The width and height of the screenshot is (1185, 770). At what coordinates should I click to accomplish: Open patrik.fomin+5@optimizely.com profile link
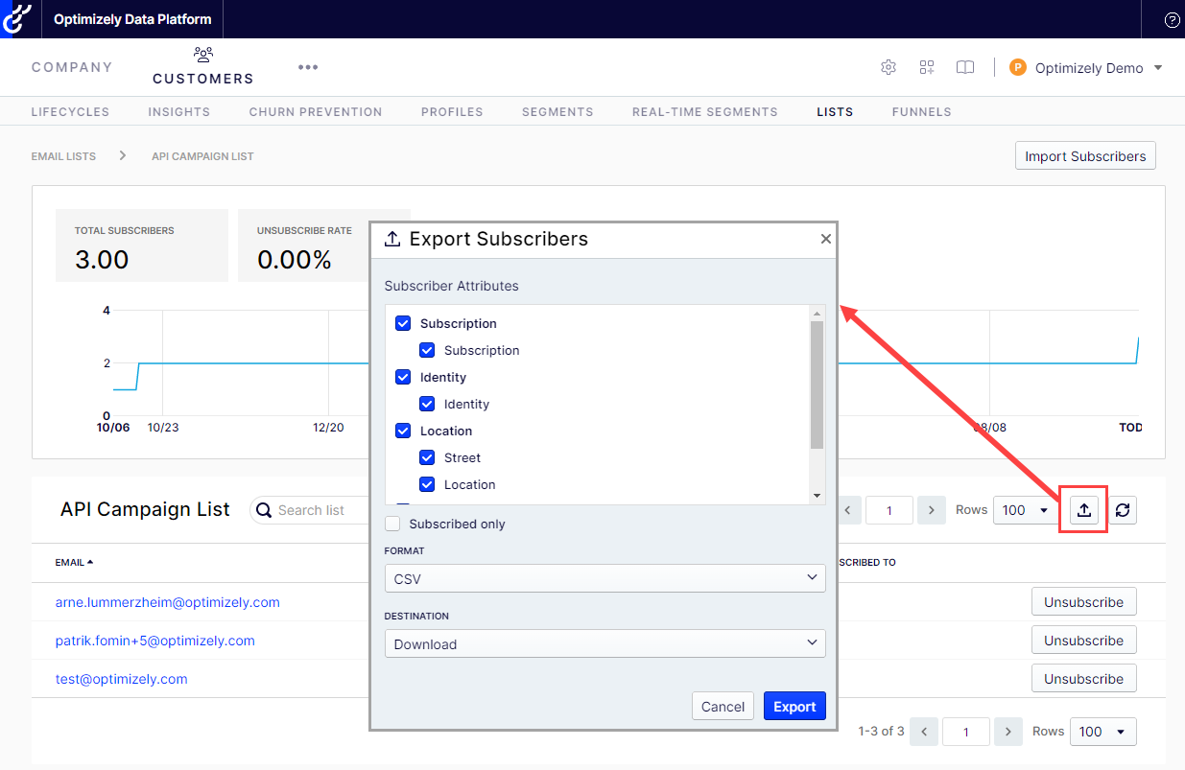click(155, 641)
